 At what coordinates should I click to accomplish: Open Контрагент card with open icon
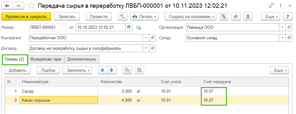coord(152,38)
